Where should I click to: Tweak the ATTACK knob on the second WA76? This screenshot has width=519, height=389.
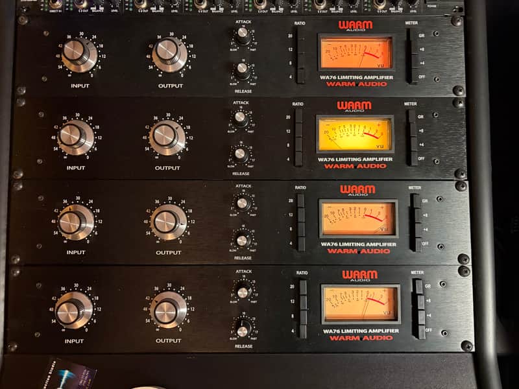click(x=240, y=119)
